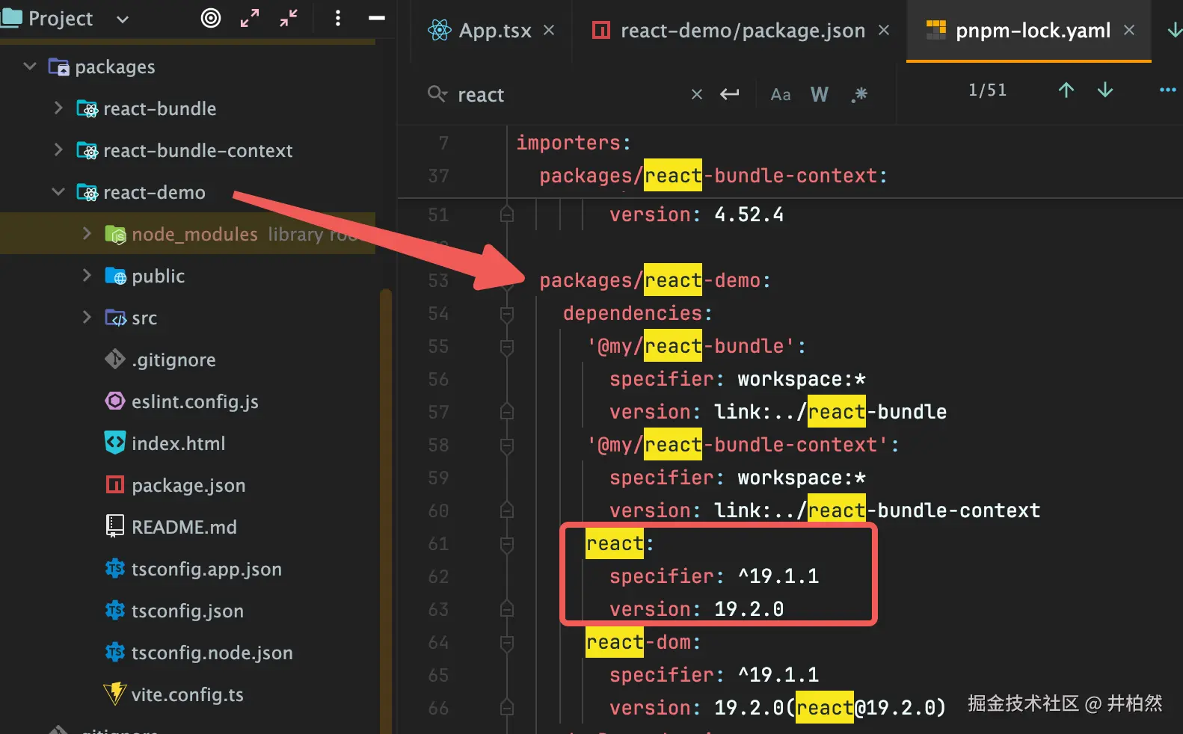Image resolution: width=1183 pixels, height=734 pixels.
Task: Open the Project panel options (three dots)
Action: pos(338,18)
